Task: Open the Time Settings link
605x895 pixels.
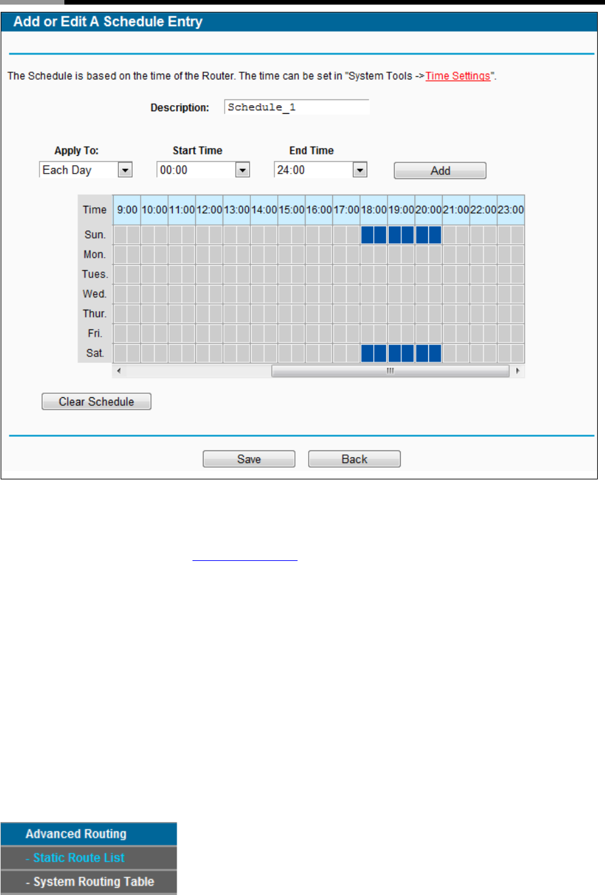Action: point(458,76)
